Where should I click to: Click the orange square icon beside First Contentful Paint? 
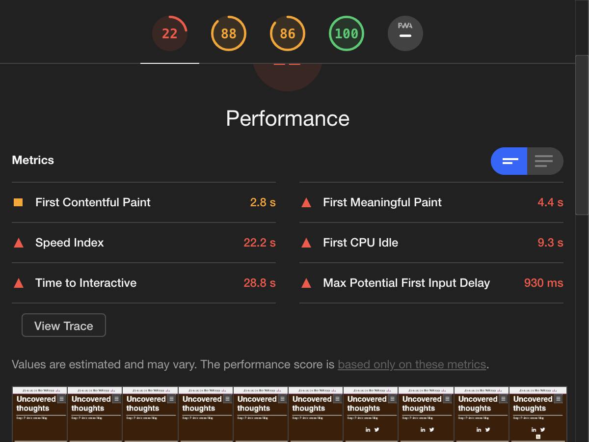(18, 202)
